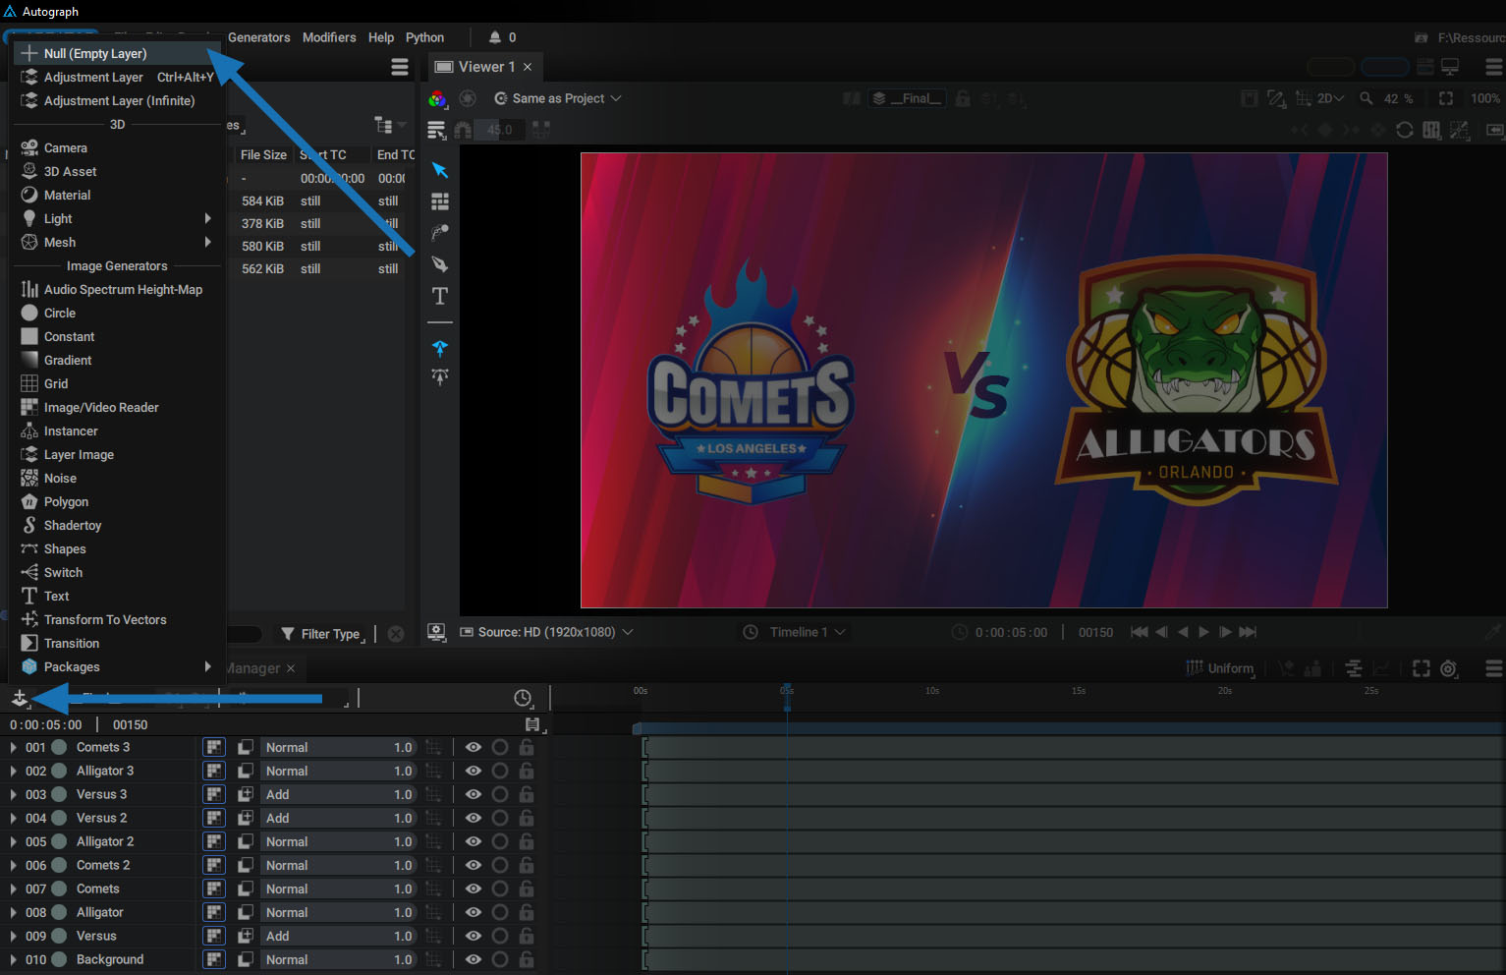Click the timeline clock icon
The height and width of the screenshot is (975, 1506).
pos(523,698)
